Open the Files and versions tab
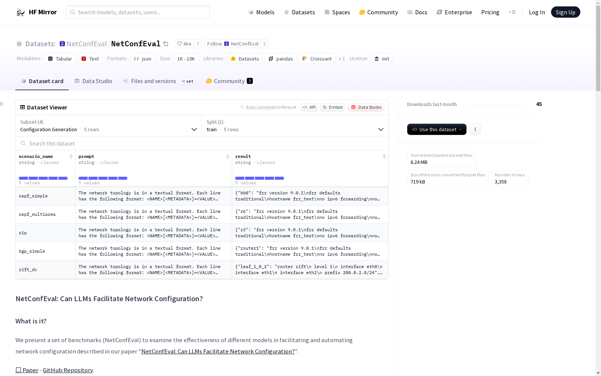The height and width of the screenshot is (376, 601). tap(159, 81)
